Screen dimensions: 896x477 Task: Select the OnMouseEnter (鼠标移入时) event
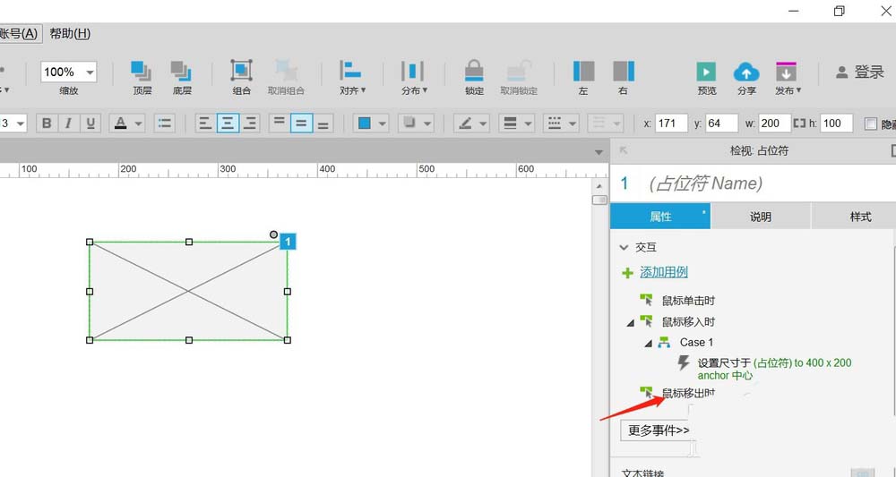(688, 322)
